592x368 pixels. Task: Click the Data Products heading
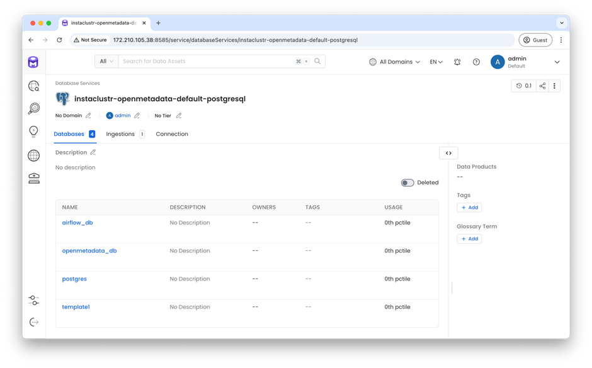(x=477, y=166)
